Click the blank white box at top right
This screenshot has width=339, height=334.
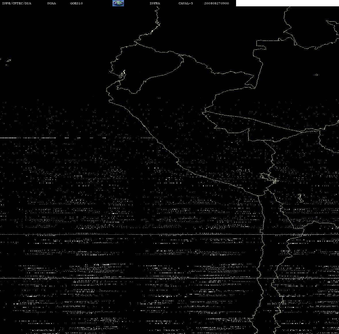pyautogui.click(x=287, y=3)
